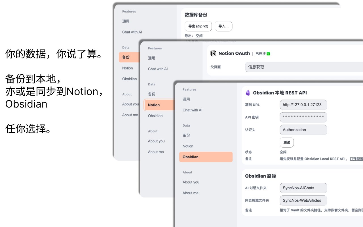Click the 已连接 status text
Viewport: 363px width, 227px height.
click(x=261, y=54)
